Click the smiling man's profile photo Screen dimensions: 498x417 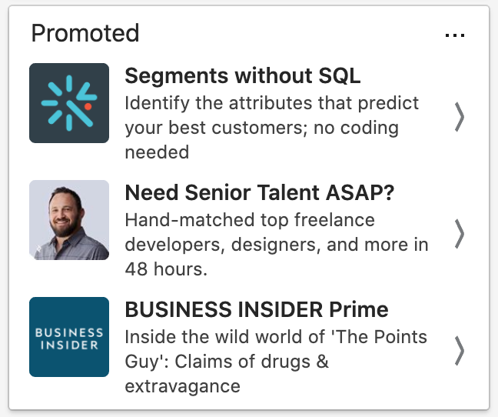click(x=69, y=220)
